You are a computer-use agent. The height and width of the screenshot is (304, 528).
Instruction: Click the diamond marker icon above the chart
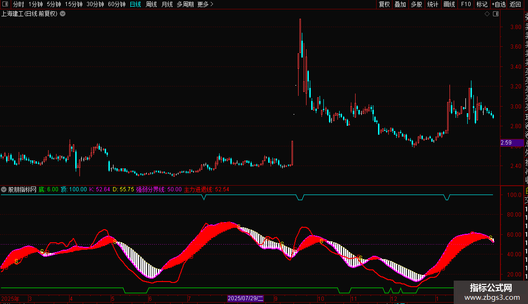click(x=487, y=14)
